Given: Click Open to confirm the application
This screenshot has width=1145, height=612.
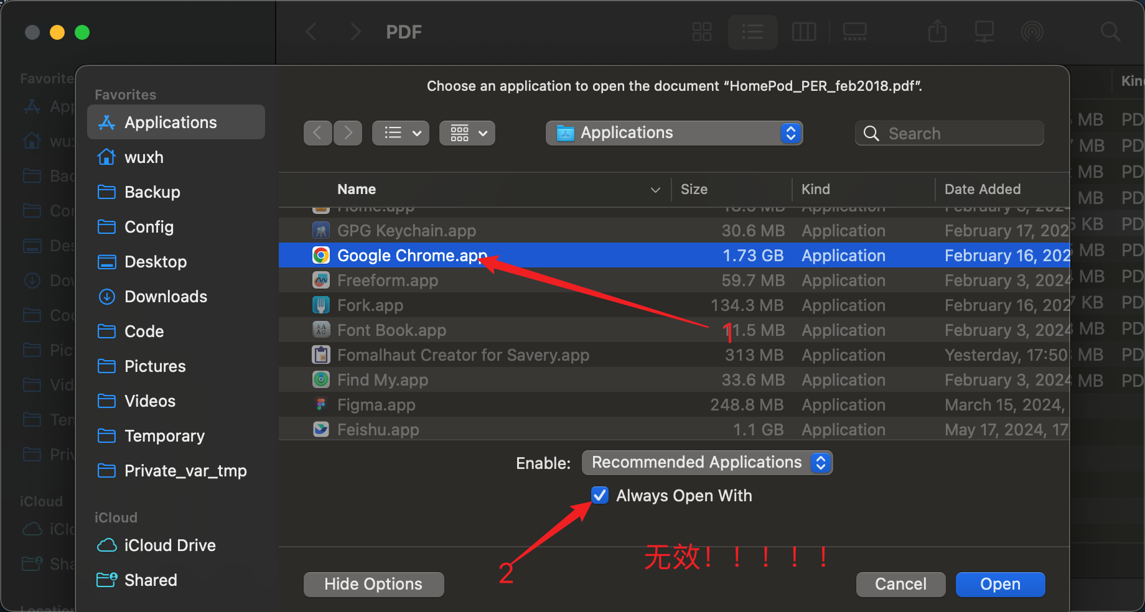Looking at the screenshot, I should (x=1000, y=584).
